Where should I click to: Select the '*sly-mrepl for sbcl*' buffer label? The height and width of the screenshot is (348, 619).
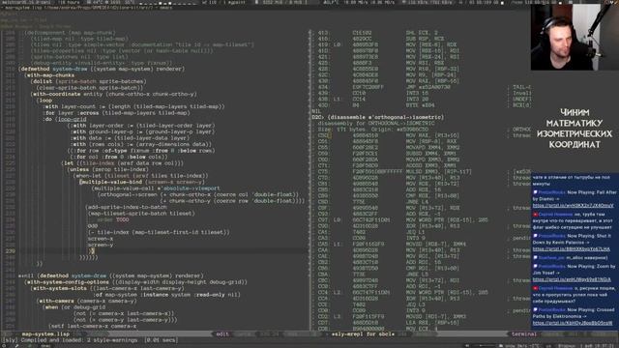363,334
